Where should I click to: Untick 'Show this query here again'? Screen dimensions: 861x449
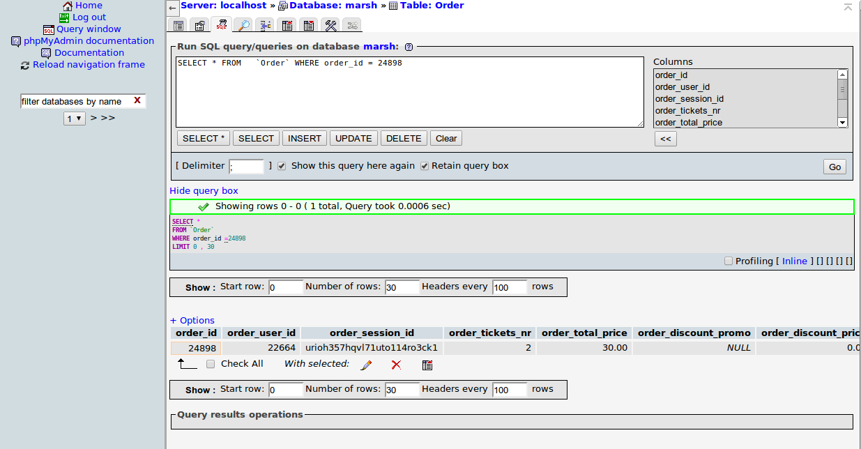[x=282, y=166]
